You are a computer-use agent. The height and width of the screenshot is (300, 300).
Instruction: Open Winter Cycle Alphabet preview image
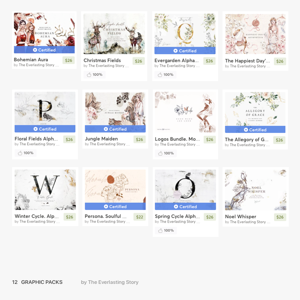[x=45, y=190]
